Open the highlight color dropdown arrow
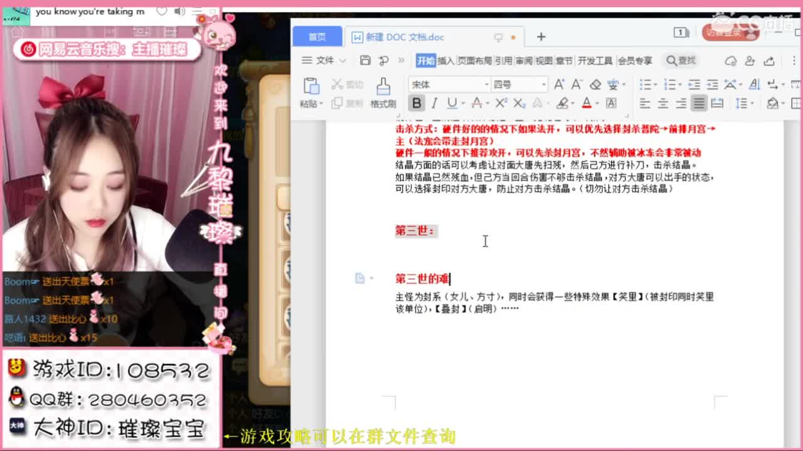Image resolution: width=803 pixels, height=451 pixels. [572, 103]
